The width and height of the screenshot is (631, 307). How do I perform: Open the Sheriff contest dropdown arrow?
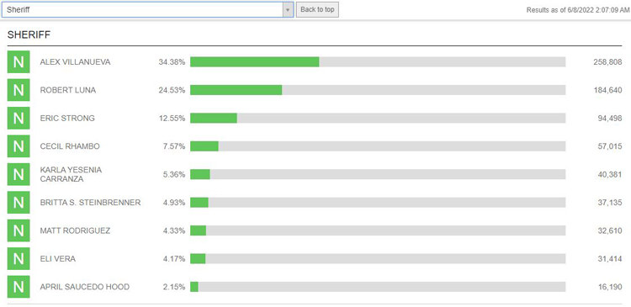[x=288, y=9]
